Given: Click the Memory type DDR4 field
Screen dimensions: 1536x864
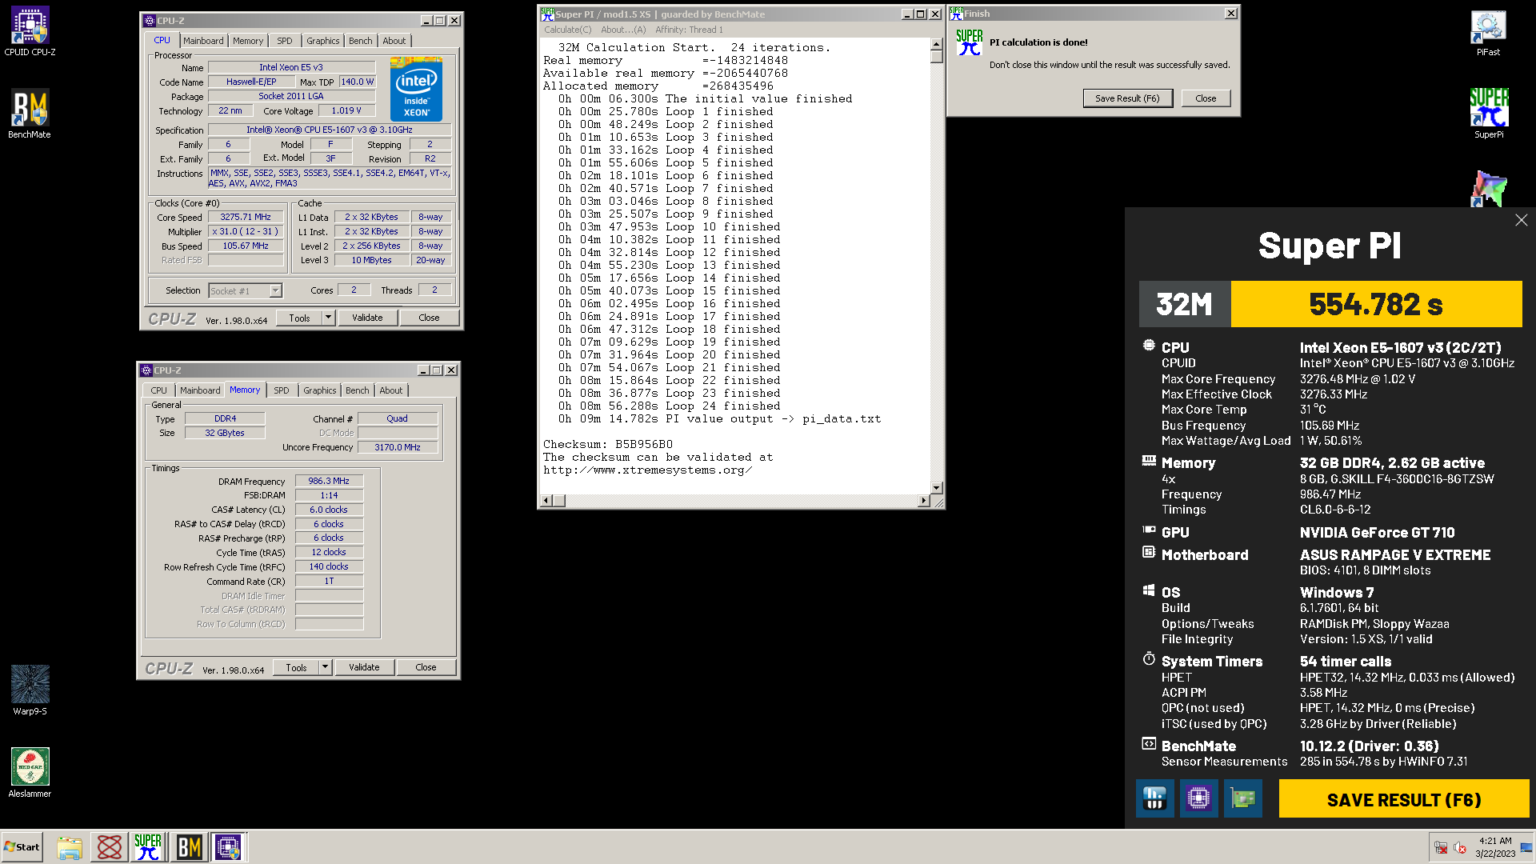Looking at the screenshot, I should tap(225, 418).
